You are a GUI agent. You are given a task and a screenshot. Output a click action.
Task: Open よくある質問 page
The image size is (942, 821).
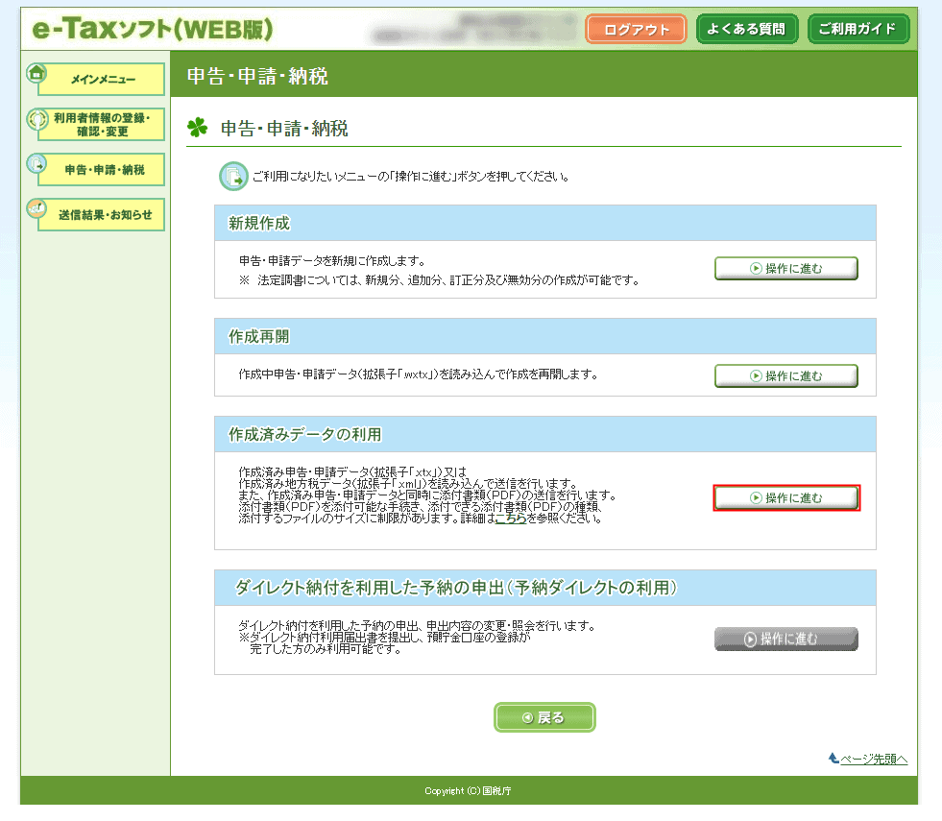[x=747, y=29]
